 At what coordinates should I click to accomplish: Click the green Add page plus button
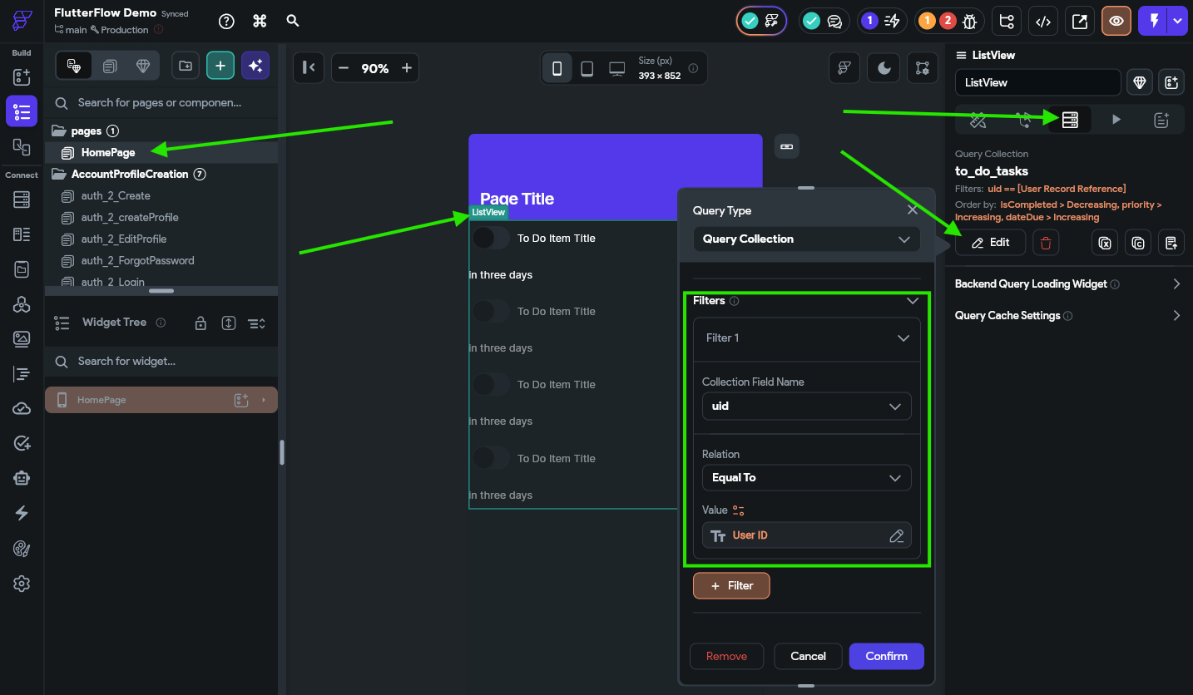click(x=220, y=66)
